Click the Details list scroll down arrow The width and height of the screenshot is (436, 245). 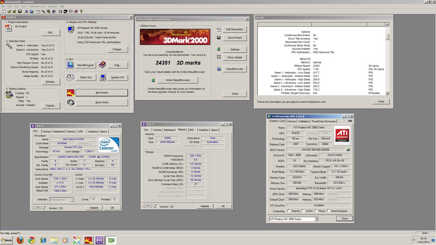(x=387, y=93)
